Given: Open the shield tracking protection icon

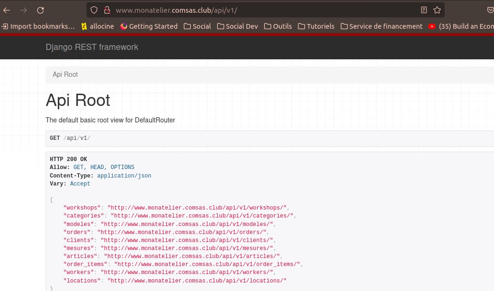Looking at the screenshot, I should coord(94,10).
